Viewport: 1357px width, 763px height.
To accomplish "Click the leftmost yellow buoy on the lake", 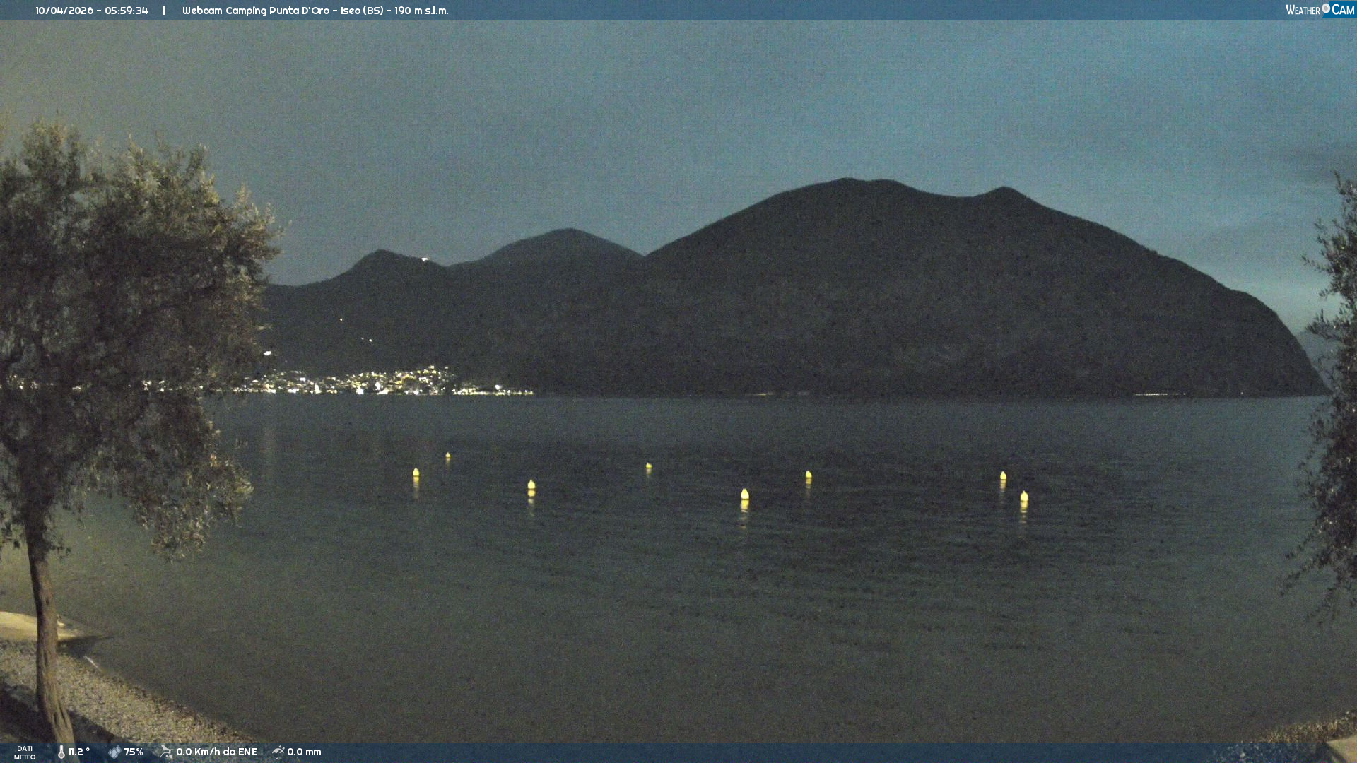I will click(x=416, y=473).
